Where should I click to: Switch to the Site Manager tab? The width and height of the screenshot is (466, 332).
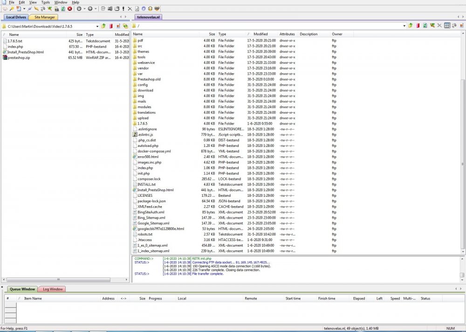click(45, 17)
